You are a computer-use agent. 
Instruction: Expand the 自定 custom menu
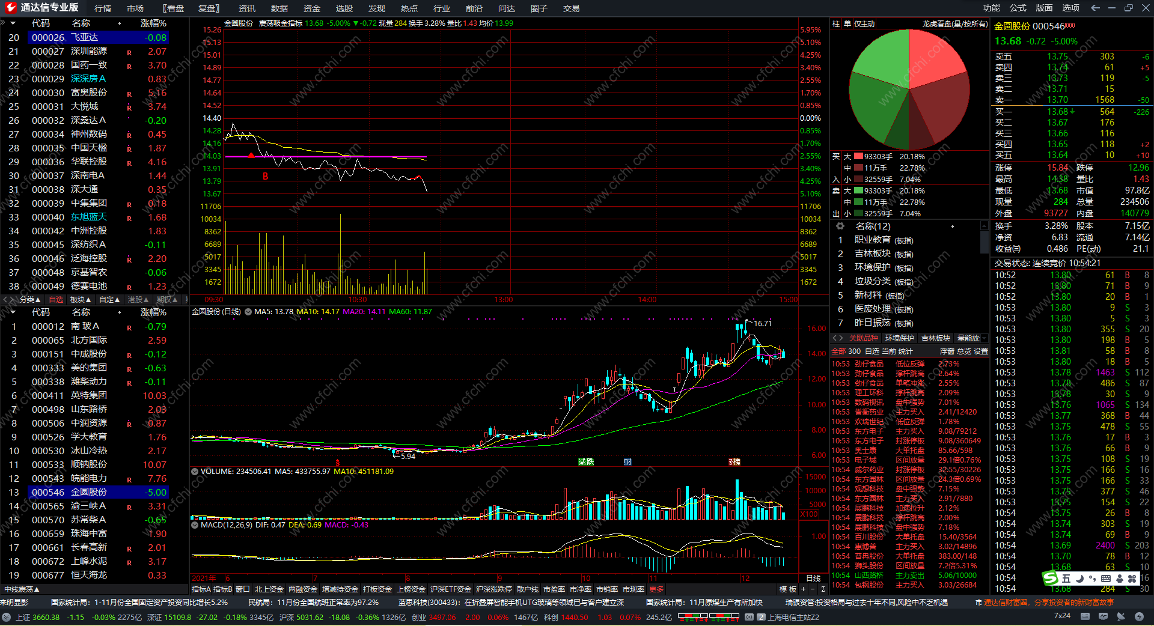109,299
